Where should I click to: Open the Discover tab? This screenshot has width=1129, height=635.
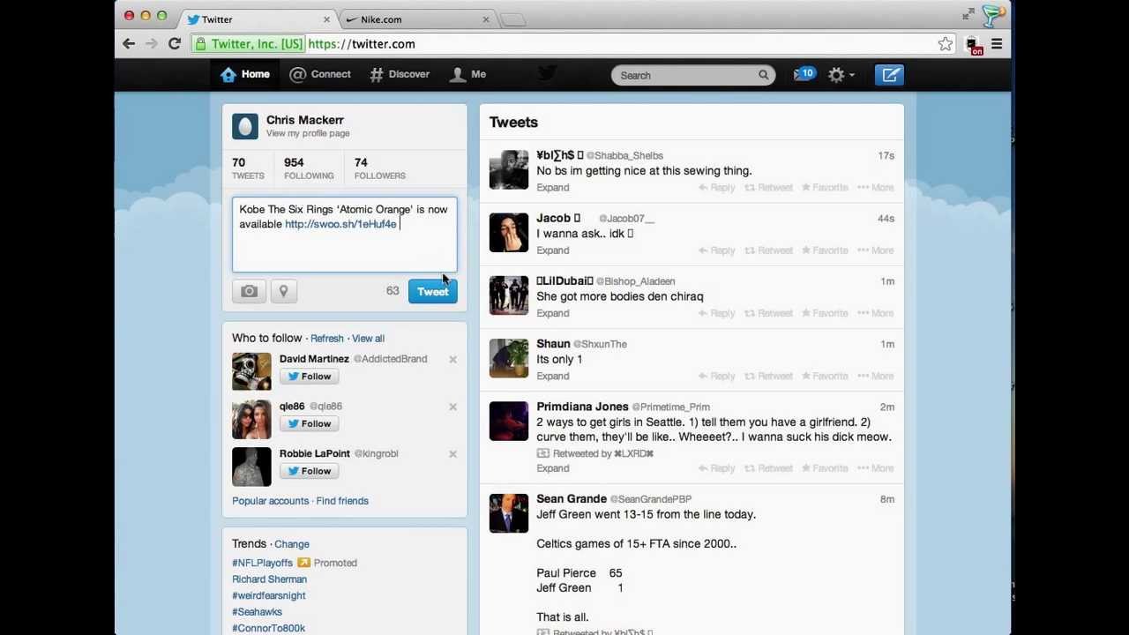click(400, 74)
